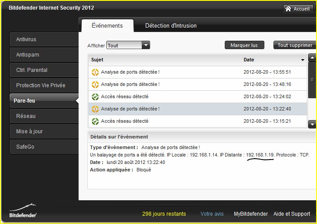Click the Sujet column header

pyautogui.click(x=97, y=60)
